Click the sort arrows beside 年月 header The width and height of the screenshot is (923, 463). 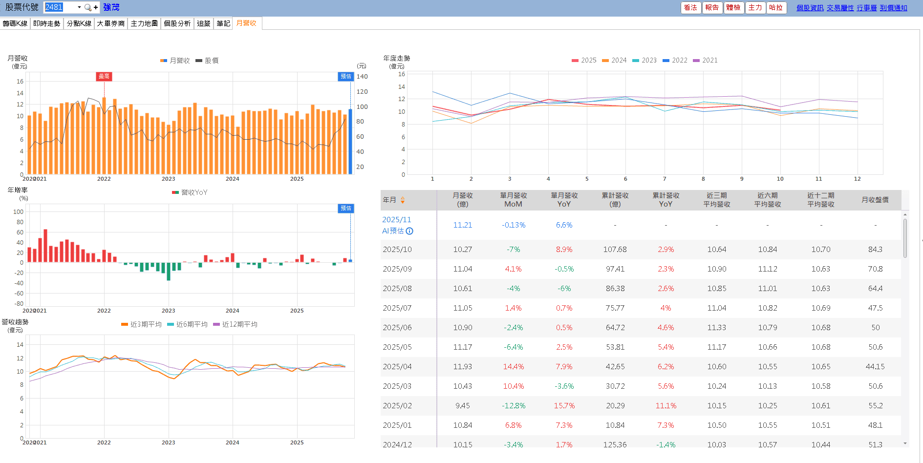403,200
